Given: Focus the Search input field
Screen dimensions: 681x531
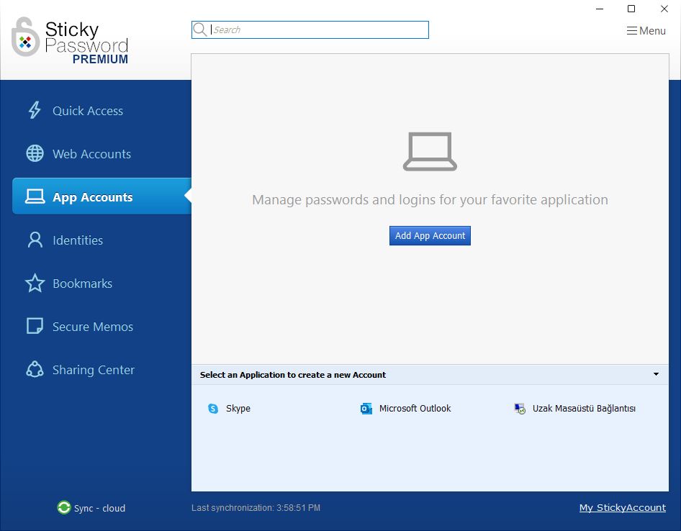Looking at the screenshot, I should (x=310, y=29).
